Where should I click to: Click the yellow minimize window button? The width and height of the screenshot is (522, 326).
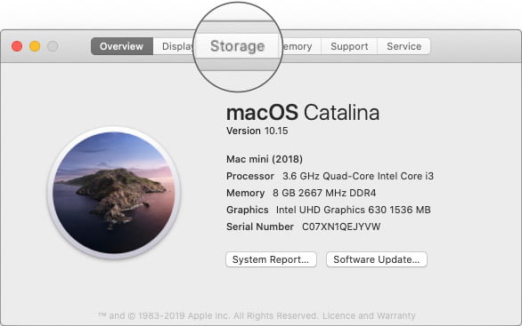35,46
